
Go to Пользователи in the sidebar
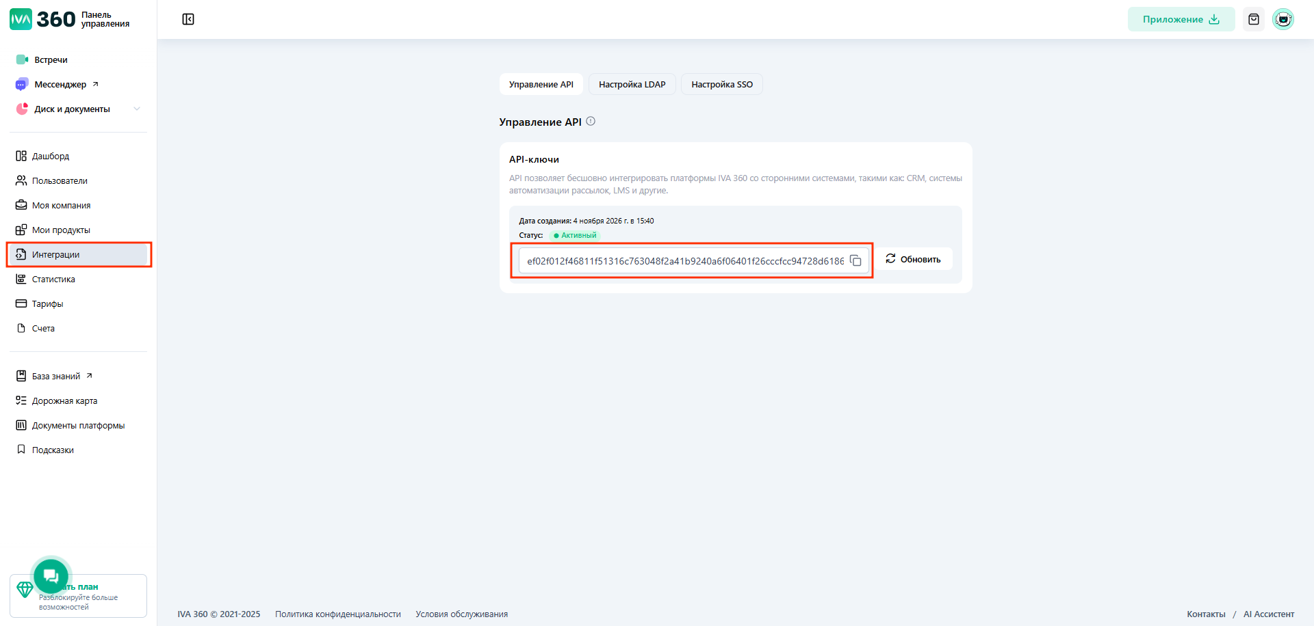[60, 181]
